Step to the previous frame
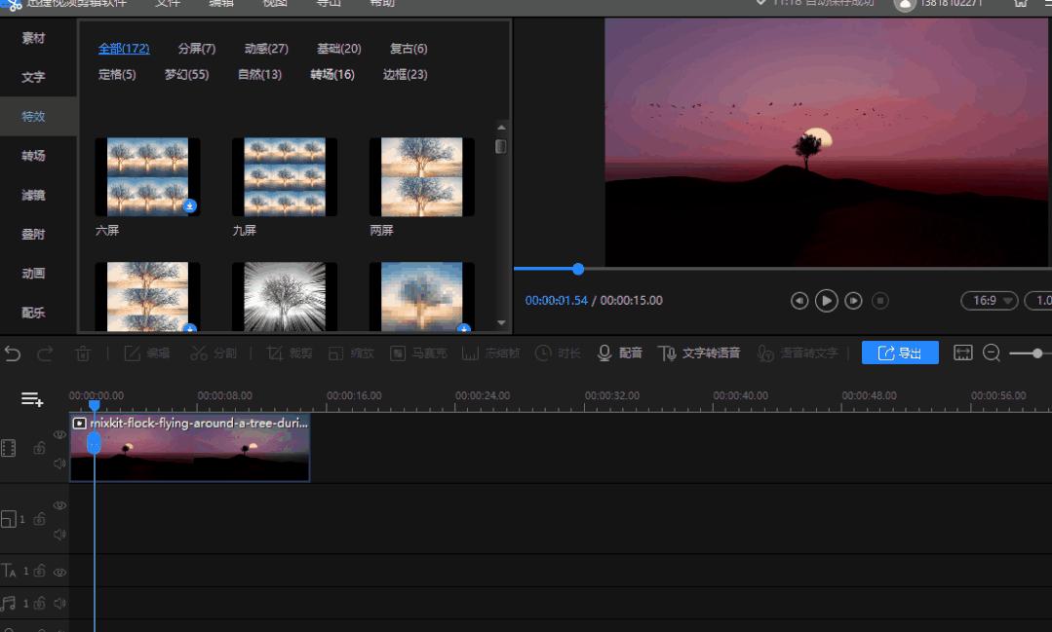This screenshot has width=1052, height=632. pos(799,301)
